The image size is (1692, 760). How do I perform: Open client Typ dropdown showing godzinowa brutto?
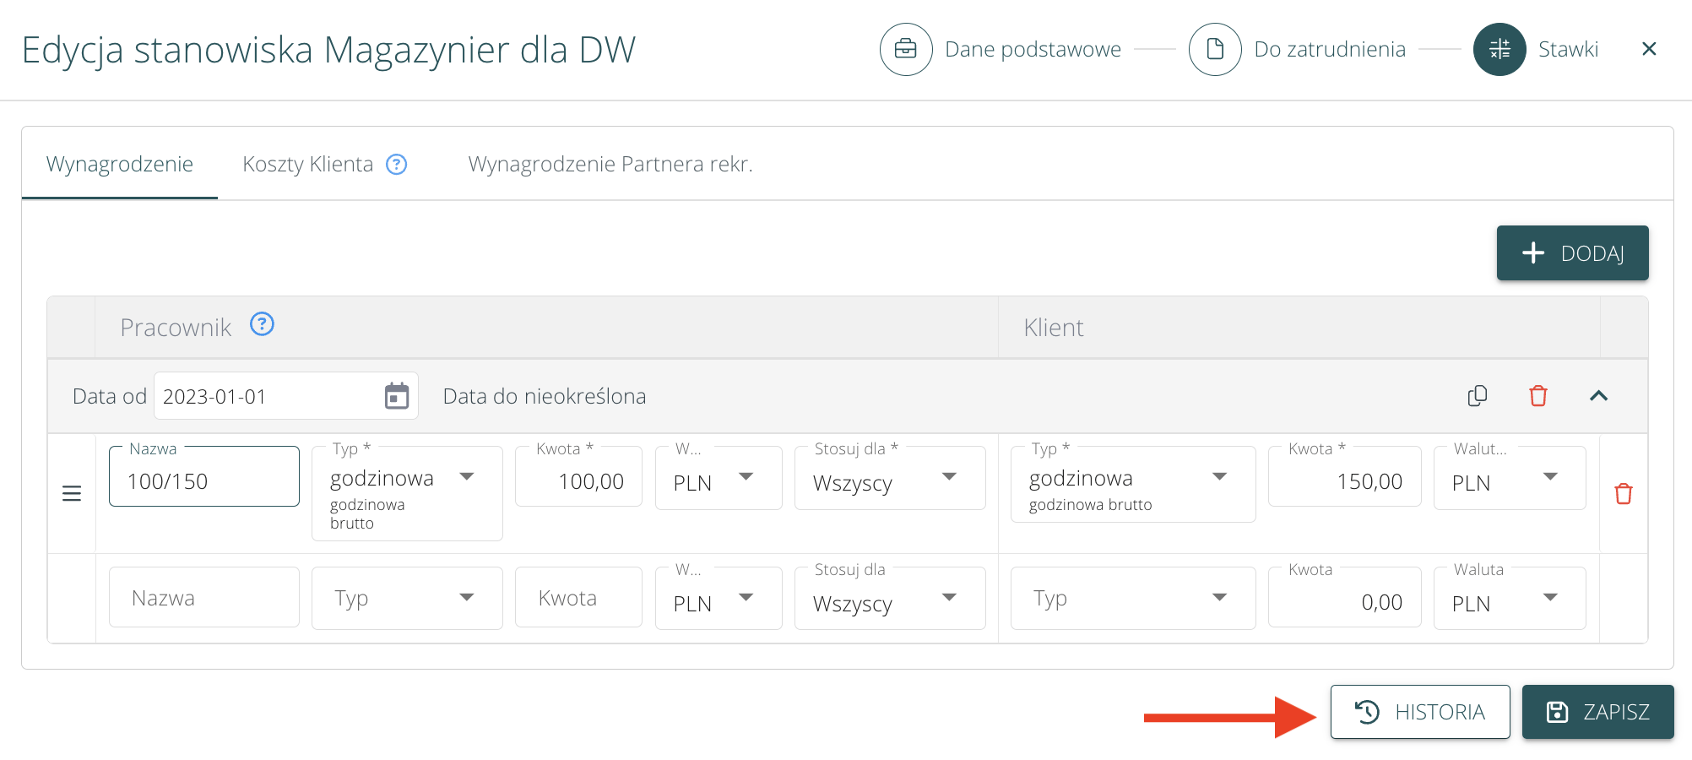(1131, 479)
